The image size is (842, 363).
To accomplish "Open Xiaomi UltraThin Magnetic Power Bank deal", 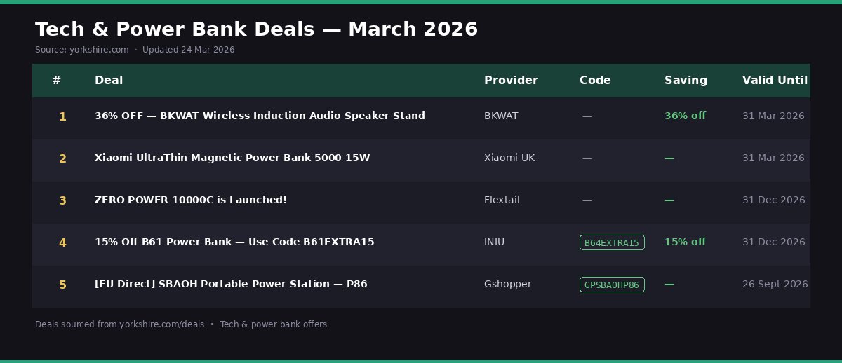I will (x=232, y=158).
